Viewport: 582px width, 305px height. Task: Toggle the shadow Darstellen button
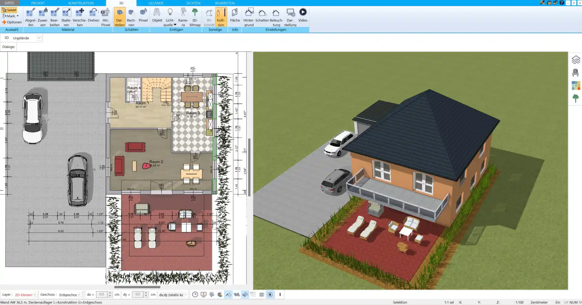pyautogui.click(x=119, y=17)
